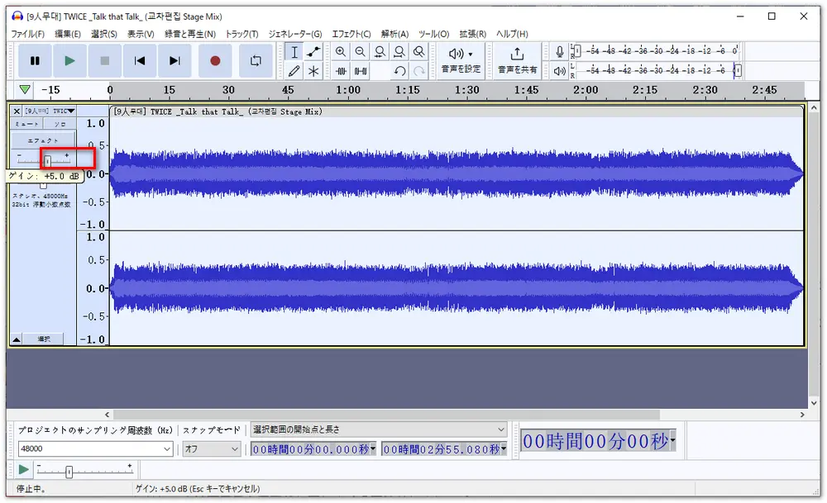
Task: Open project sampling rate 48000 dropdown
Action: click(168, 449)
